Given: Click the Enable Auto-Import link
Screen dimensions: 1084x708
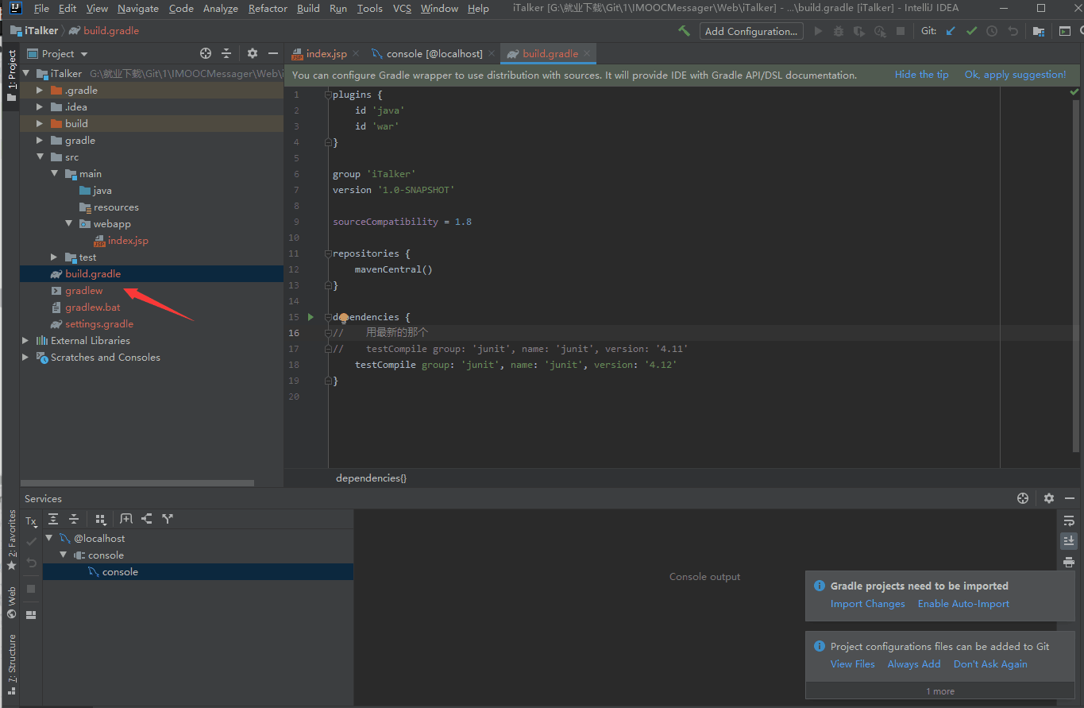Looking at the screenshot, I should 963,604.
